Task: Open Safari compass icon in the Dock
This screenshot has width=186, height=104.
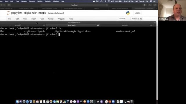Action: pos(27,102)
